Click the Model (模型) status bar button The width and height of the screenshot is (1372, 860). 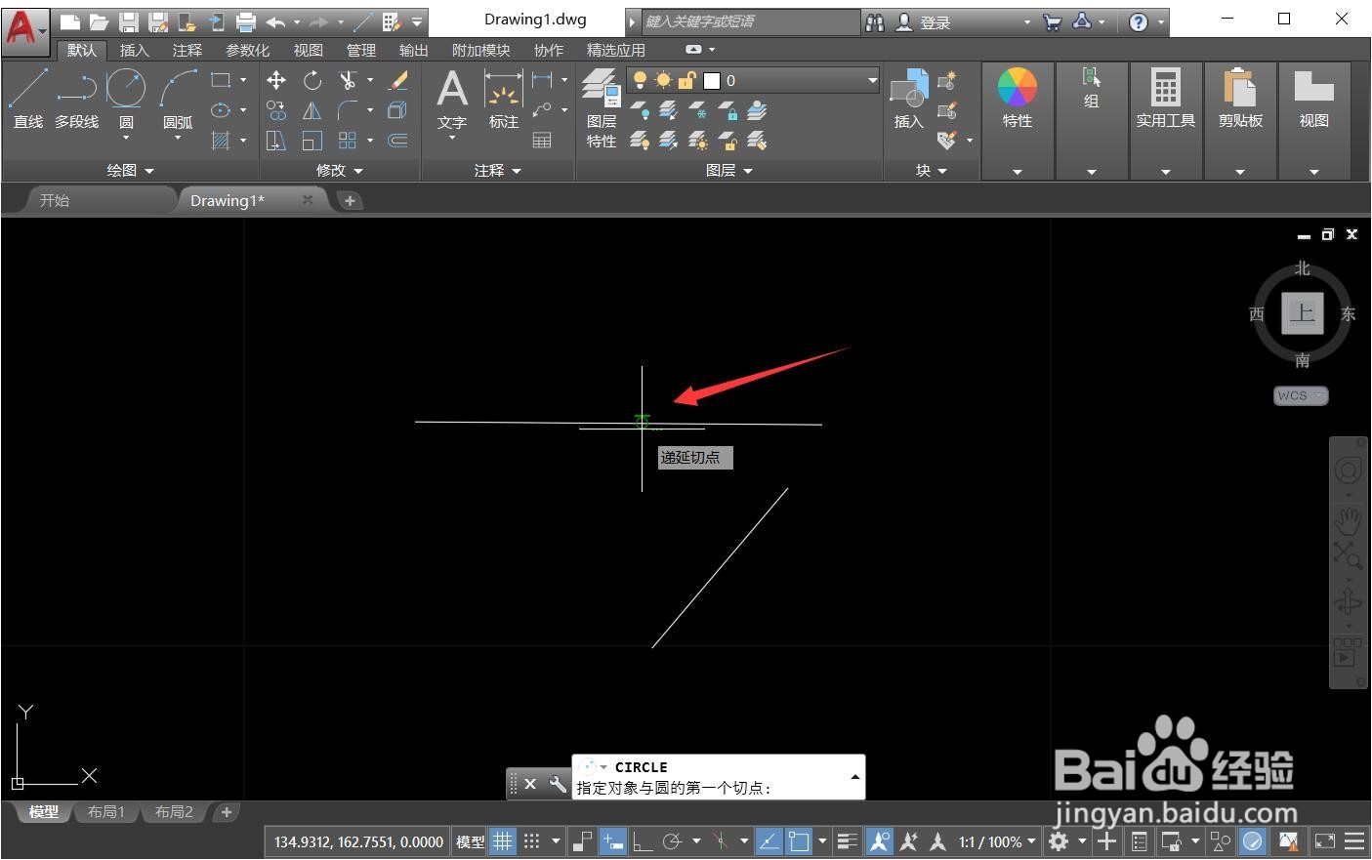tap(471, 841)
